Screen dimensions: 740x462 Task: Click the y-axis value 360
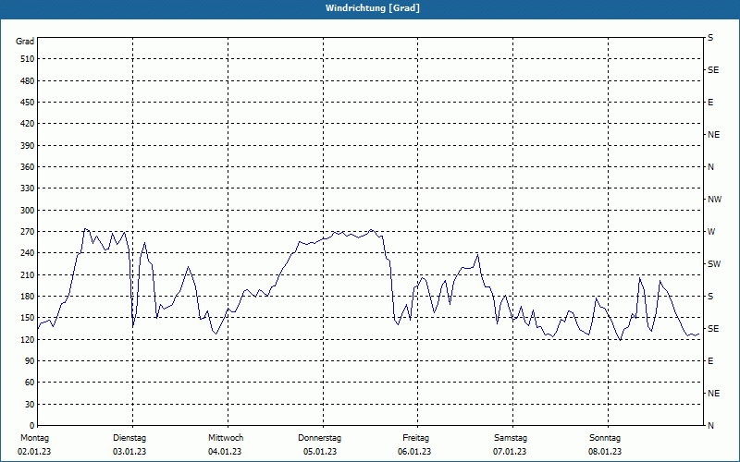pyautogui.click(x=28, y=167)
